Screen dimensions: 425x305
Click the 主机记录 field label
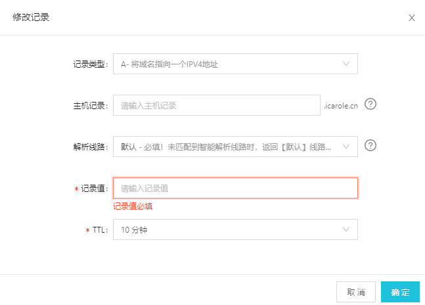[x=90, y=106]
